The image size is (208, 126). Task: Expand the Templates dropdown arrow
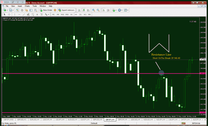coord(128,10)
